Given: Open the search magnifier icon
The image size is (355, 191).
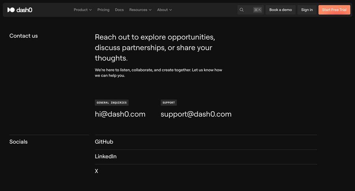Looking at the screenshot, I should point(241,10).
